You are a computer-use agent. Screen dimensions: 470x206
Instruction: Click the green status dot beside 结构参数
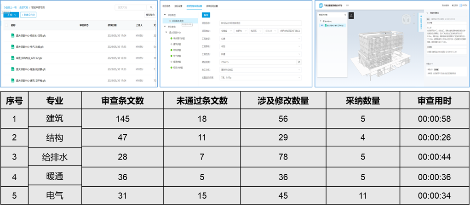[x=171, y=50]
